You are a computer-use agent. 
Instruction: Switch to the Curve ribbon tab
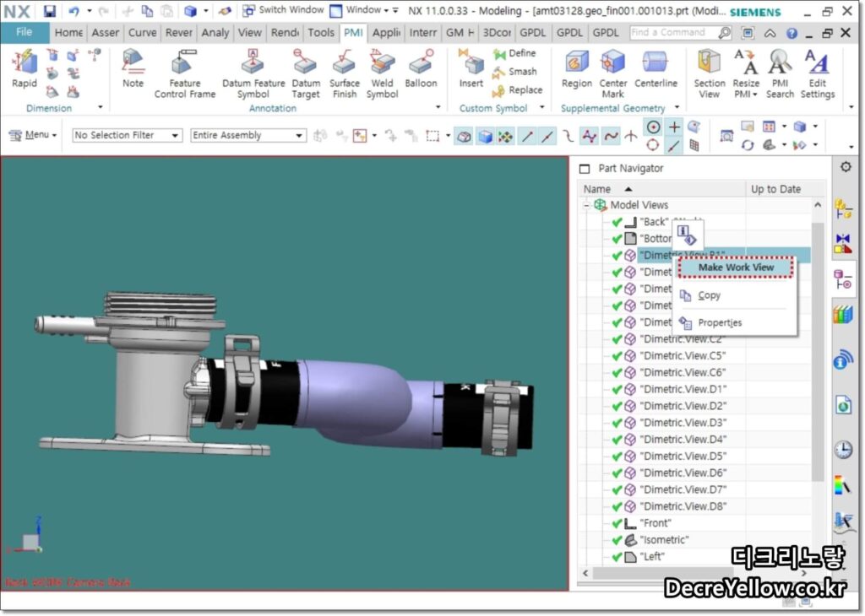[142, 33]
